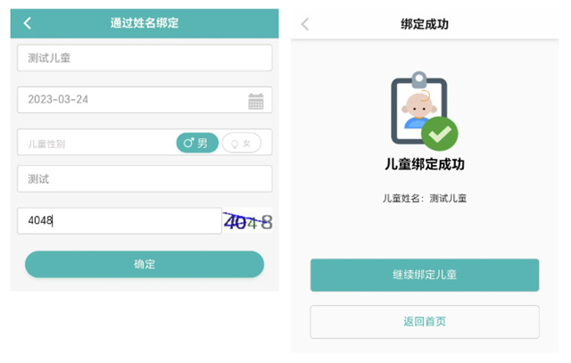
Task: Select 男 as child gender
Action: click(x=197, y=143)
